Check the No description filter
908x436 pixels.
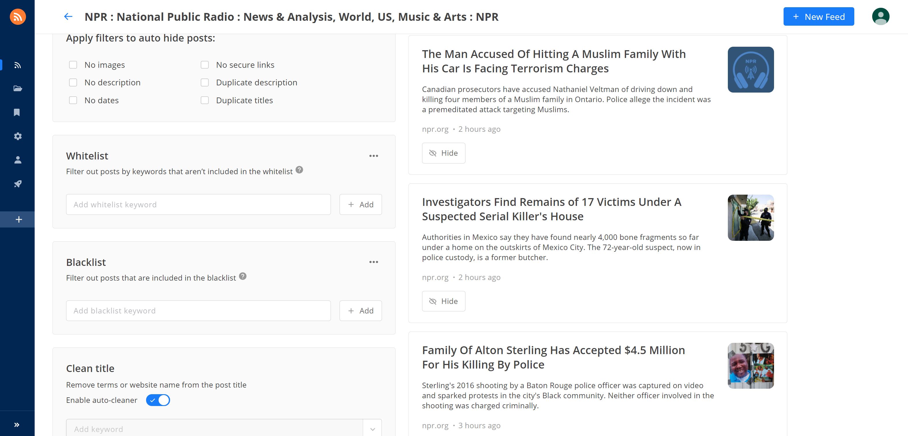click(x=73, y=82)
